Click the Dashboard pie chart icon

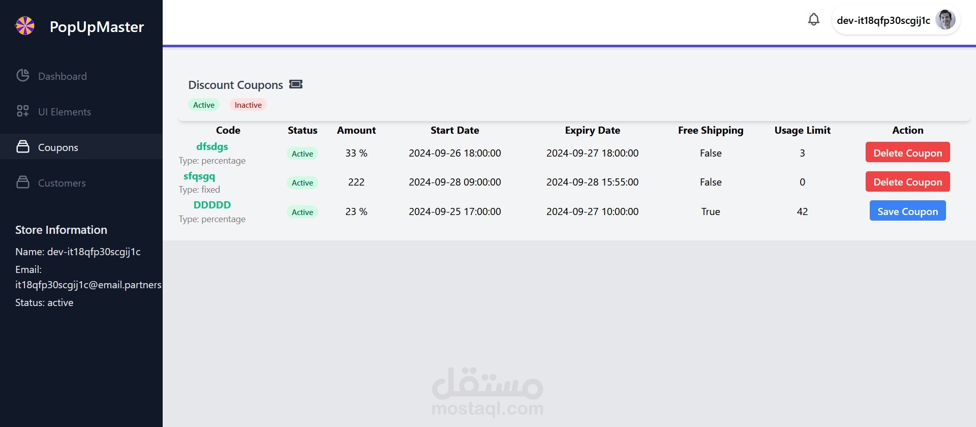[x=23, y=76]
